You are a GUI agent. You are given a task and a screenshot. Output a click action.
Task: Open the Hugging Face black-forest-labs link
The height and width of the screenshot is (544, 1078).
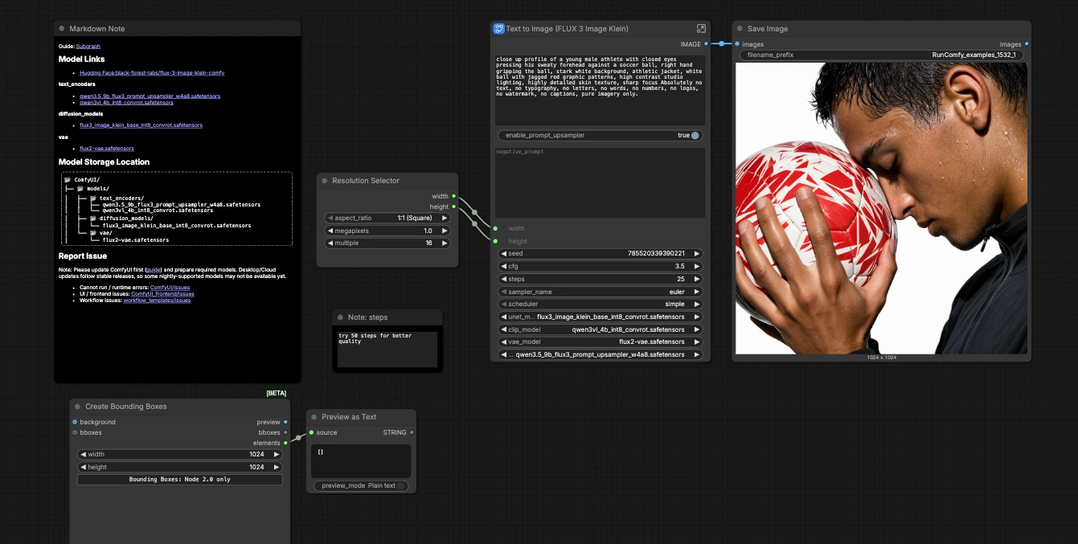tap(152, 72)
